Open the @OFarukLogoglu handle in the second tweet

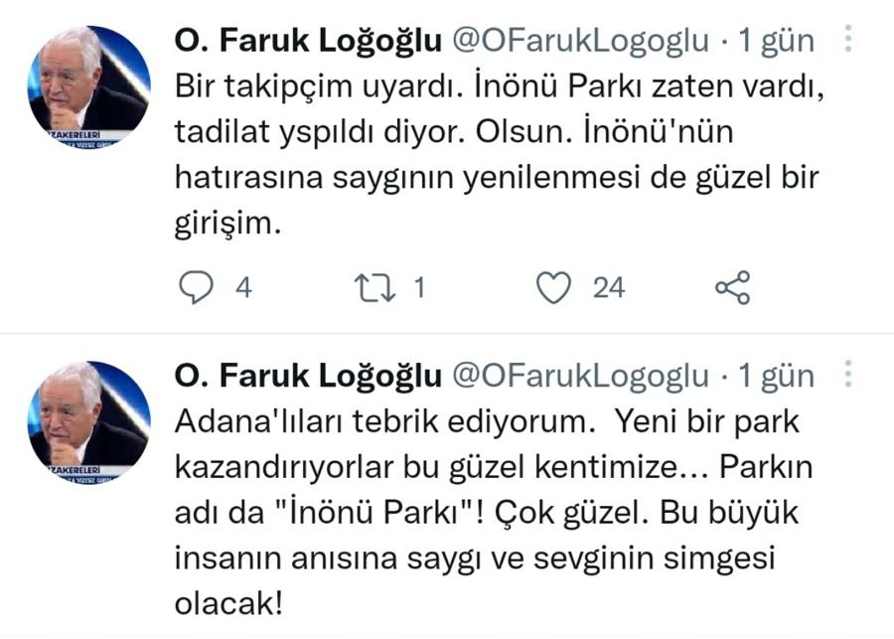point(581,376)
